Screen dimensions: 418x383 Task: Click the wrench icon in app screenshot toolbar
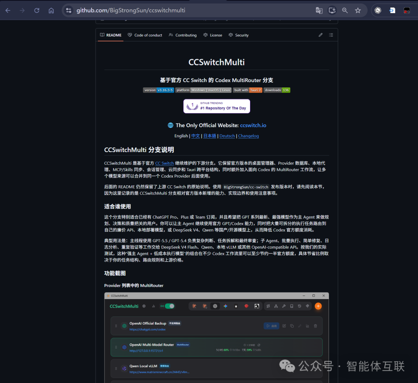click(284, 306)
